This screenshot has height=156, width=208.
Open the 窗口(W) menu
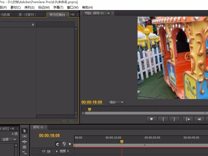click(x=73, y=8)
